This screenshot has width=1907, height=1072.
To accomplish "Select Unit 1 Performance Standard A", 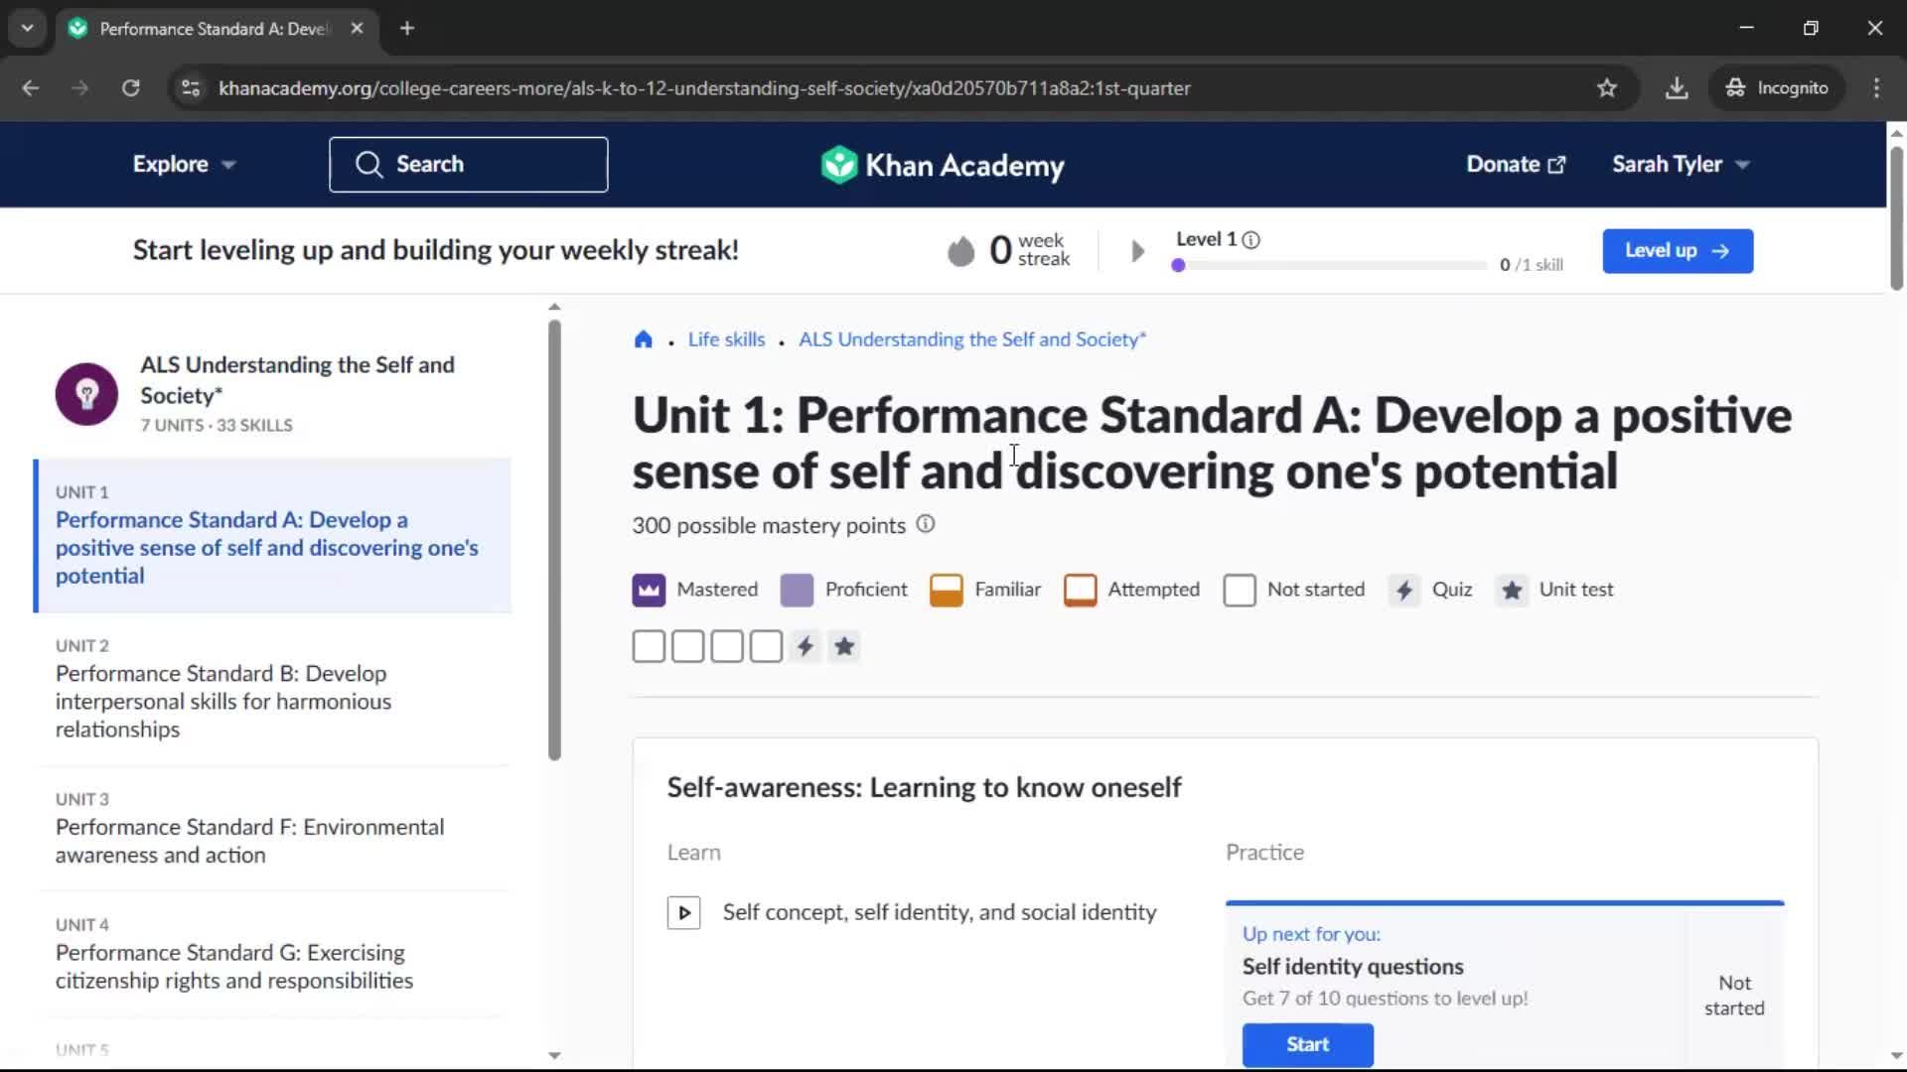I will (x=272, y=536).
